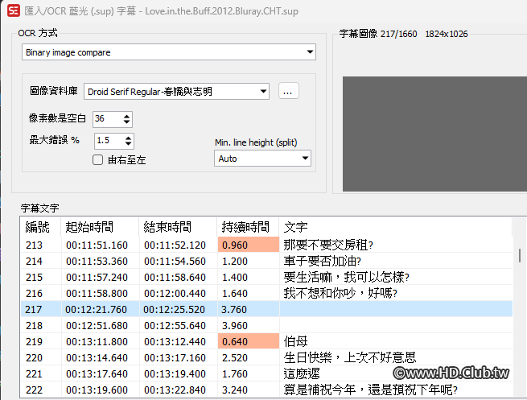Click the Subtitle Edit app icon in title bar
Image resolution: width=527 pixels, height=400 pixels.
pos(14,10)
